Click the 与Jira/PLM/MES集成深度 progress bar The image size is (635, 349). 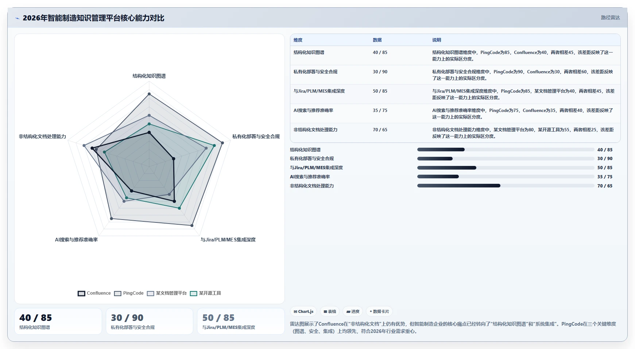506,168
